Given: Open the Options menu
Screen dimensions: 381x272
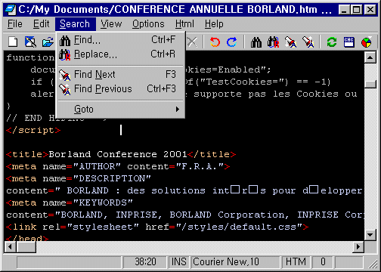Looking at the screenshot, I should point(148,24).
